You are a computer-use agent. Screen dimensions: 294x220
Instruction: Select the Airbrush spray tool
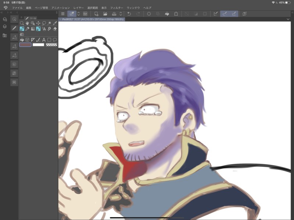tap(44, 29)
